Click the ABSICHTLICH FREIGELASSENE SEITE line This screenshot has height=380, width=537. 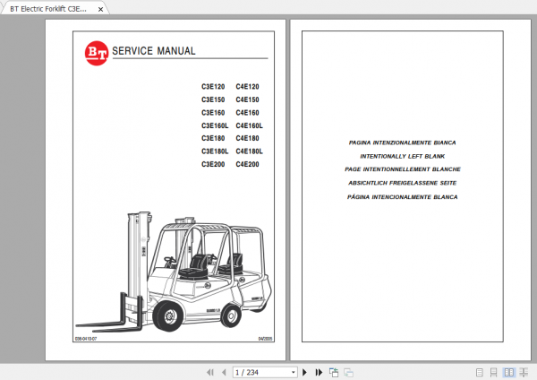(403, 183)
